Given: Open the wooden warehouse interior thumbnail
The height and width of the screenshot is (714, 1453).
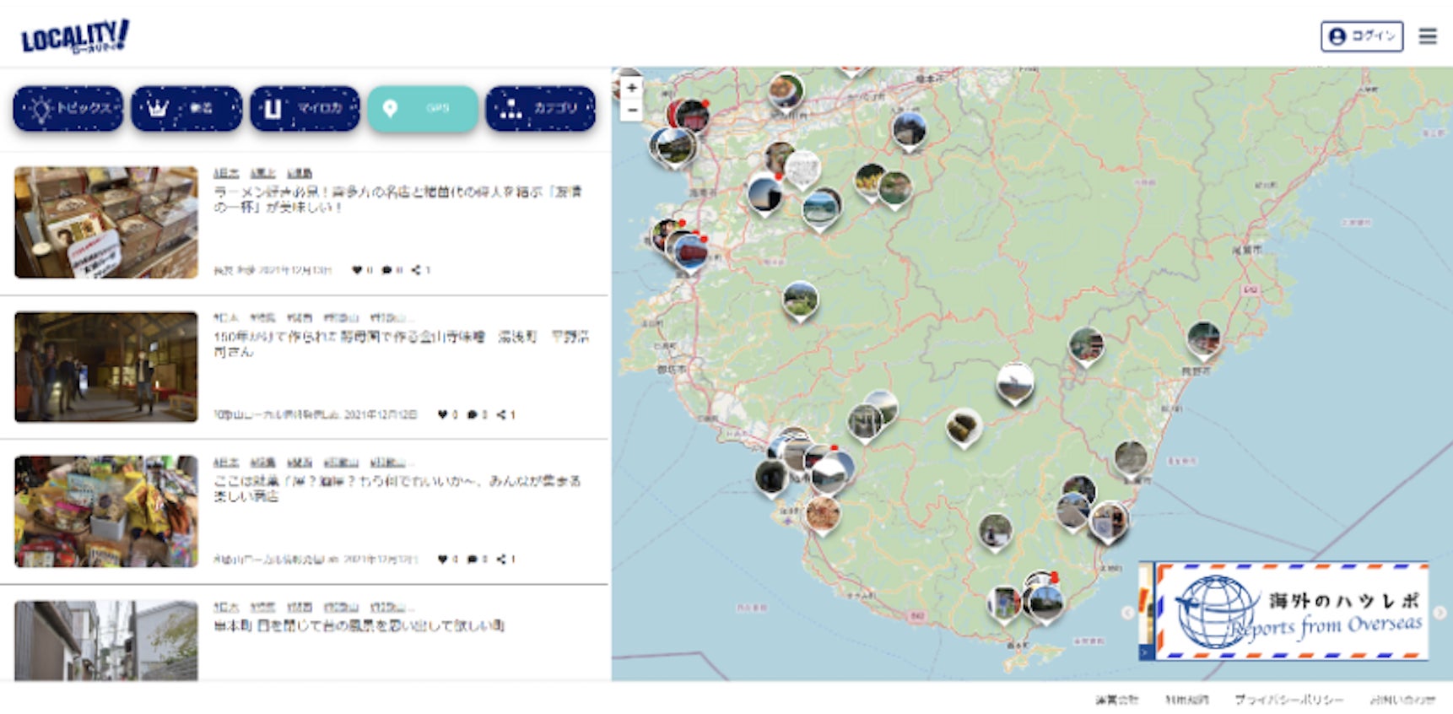Looking at the screenshot, I should click(x=106, y=367).
